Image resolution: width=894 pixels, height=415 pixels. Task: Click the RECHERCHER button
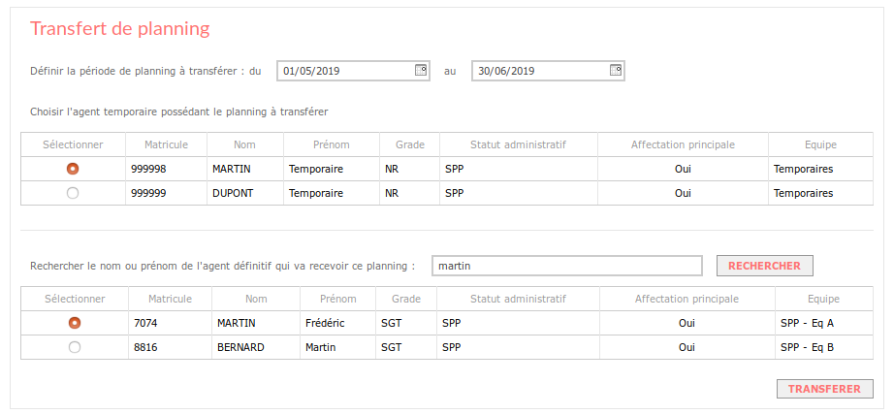(765, 266)
